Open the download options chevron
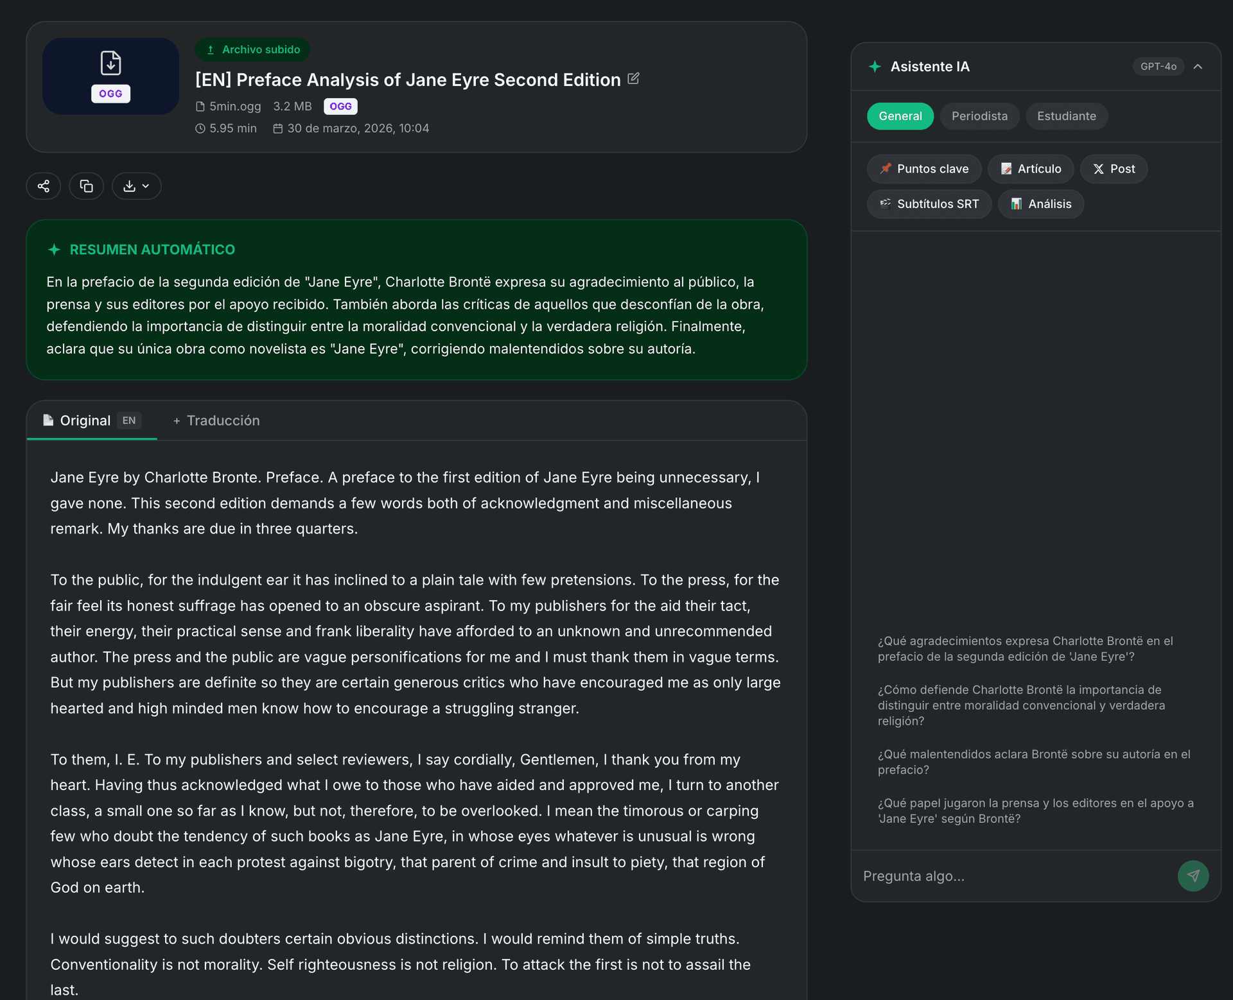 pos(146,186)
